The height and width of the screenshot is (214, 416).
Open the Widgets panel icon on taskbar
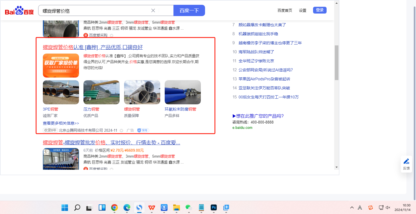[x=102, y=208]
